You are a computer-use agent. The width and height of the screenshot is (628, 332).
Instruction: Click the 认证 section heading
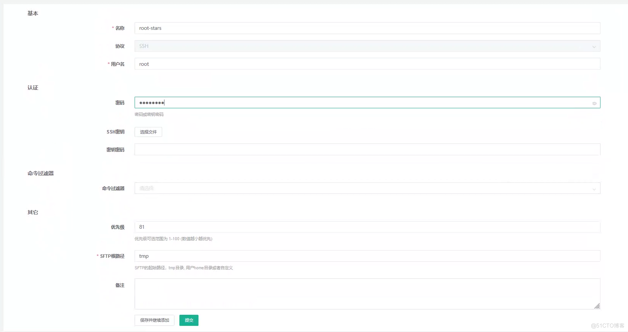pyautogui.click(x=33, y=88)
